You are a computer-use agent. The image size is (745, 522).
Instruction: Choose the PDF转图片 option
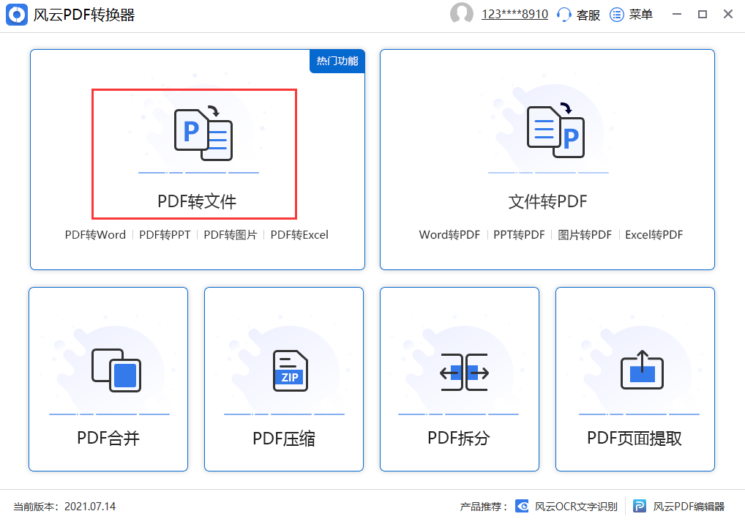[231, 235]
